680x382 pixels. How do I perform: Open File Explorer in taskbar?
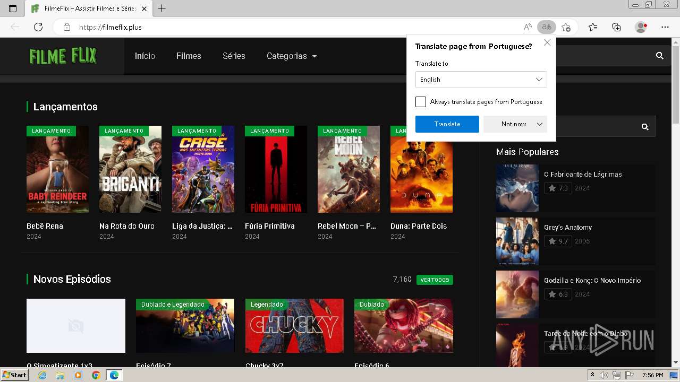pyautogui.click(x=60, y=375)
